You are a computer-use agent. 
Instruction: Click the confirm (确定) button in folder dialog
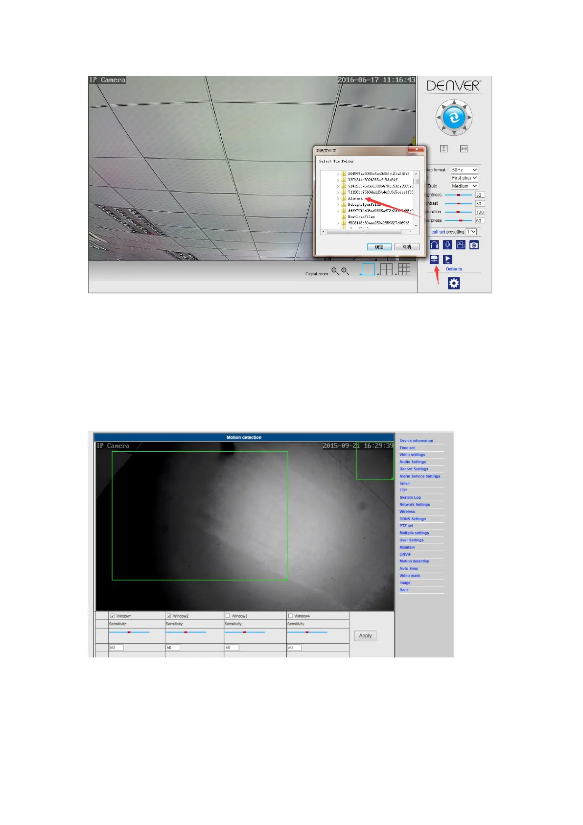379,247
